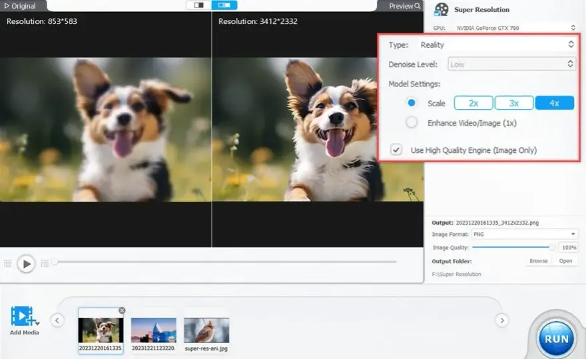The image size is (586, 359).
Task: Open the output folder
Action: tap(565, 261)
